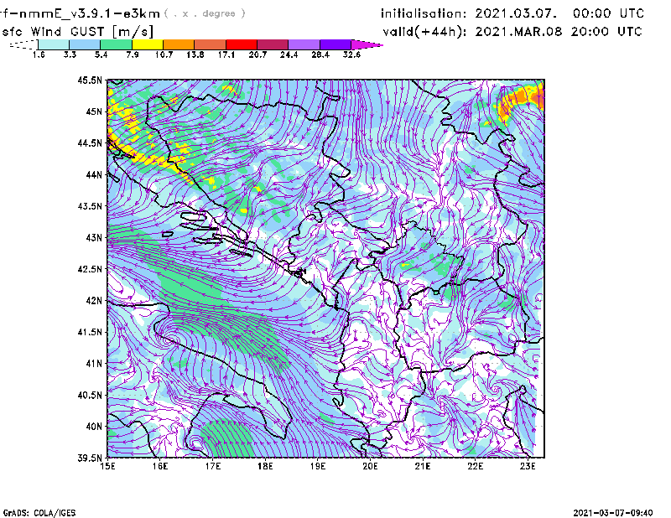Click the 40N latitude label

94,427
